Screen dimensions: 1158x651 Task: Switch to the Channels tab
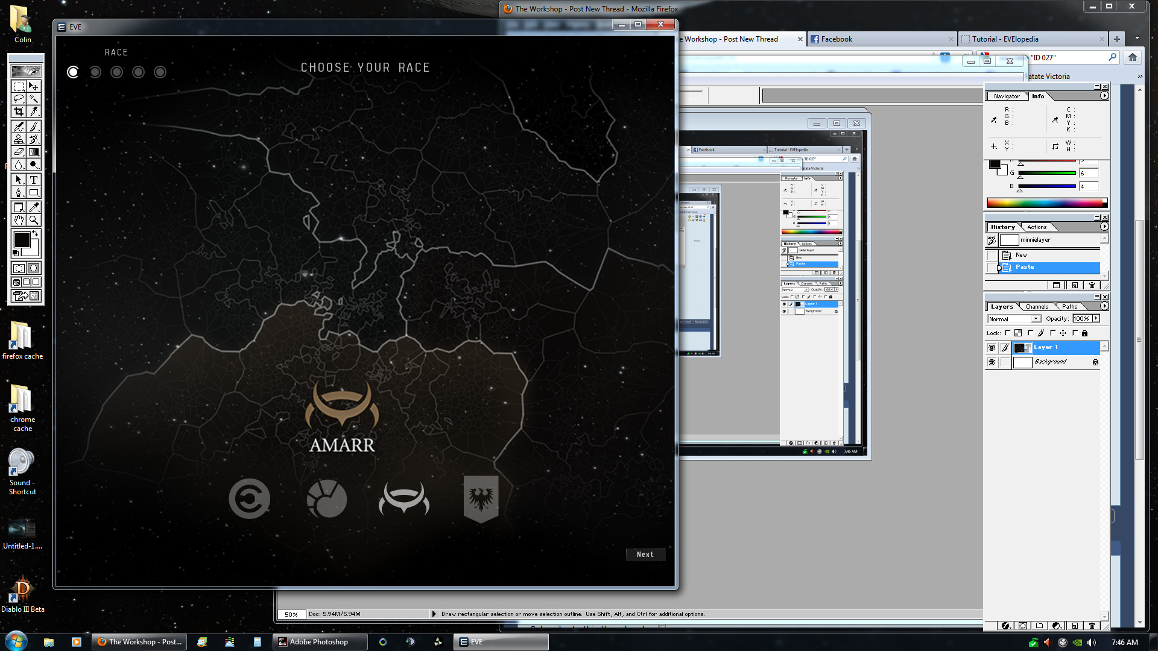pyautogui.click(x=1036, y=306)
